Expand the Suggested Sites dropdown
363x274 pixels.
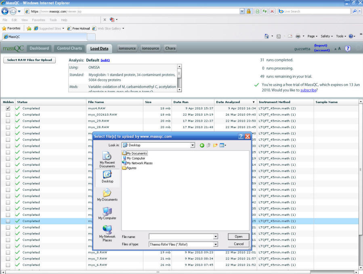pos(63,28)
